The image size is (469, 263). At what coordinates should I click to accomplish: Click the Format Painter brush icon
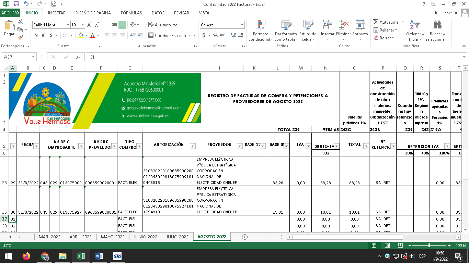coord(20,37)
